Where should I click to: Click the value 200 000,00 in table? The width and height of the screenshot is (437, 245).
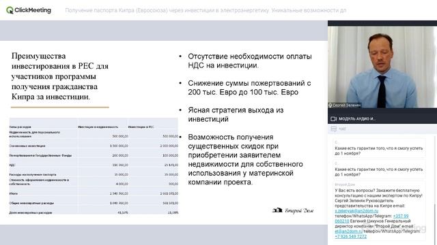click(120, 156)
